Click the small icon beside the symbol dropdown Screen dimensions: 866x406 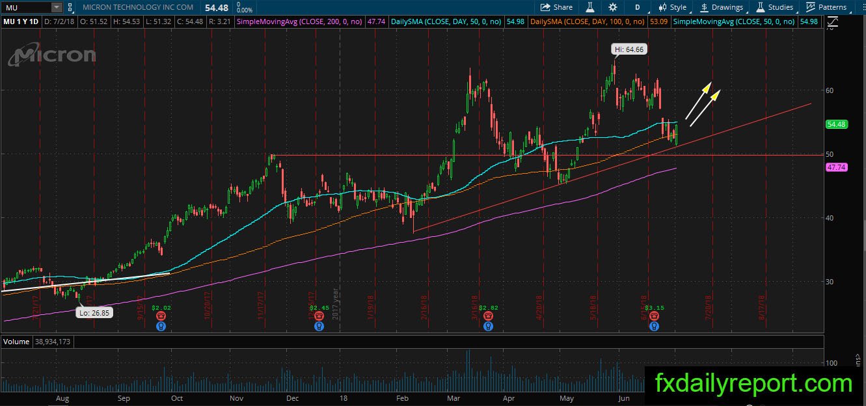pos(72,7)
